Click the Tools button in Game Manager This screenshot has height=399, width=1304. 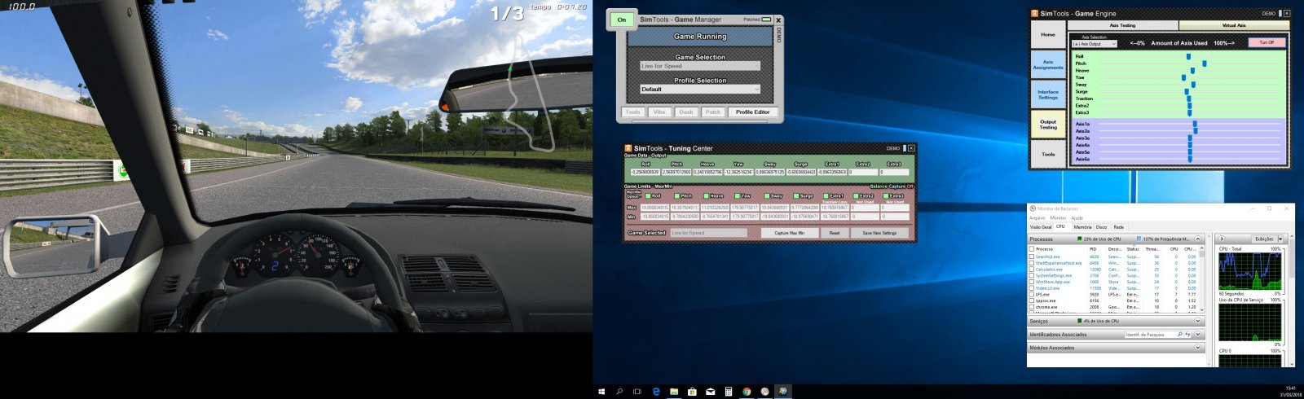[x=633, y=112]
